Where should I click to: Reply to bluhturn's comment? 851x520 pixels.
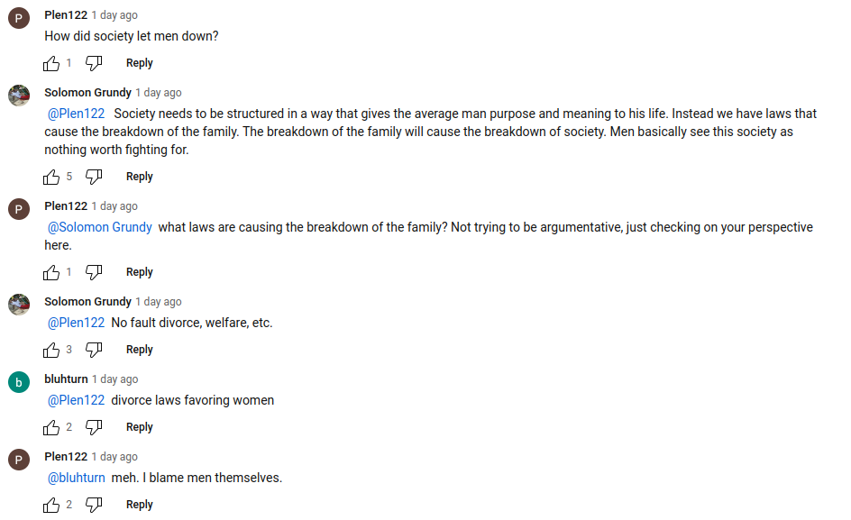(x=139, y=427)
